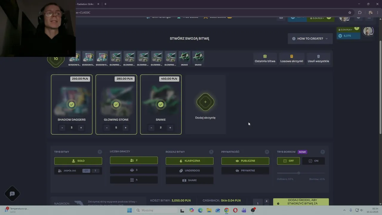This screenshot has width=382, height=215.
Task: Click the microphone tray icon
Action: click(x=351, y=211)
